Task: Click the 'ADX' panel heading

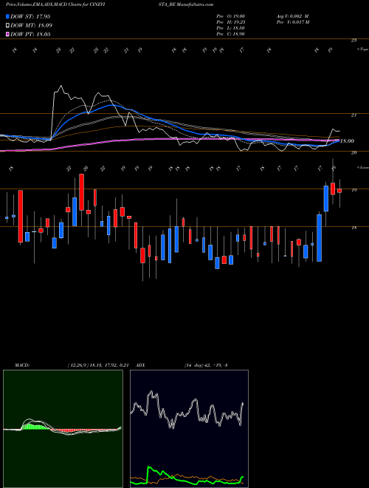Action: click(141, 365)
